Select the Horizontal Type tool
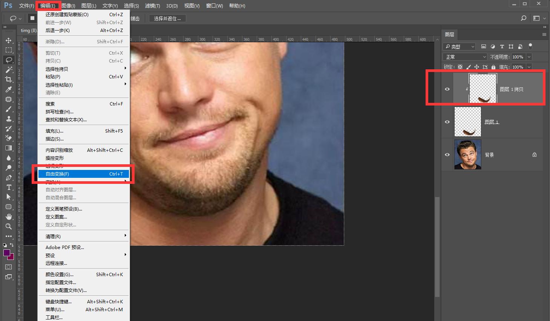550x321 pixels. click(x=9, y=187)
